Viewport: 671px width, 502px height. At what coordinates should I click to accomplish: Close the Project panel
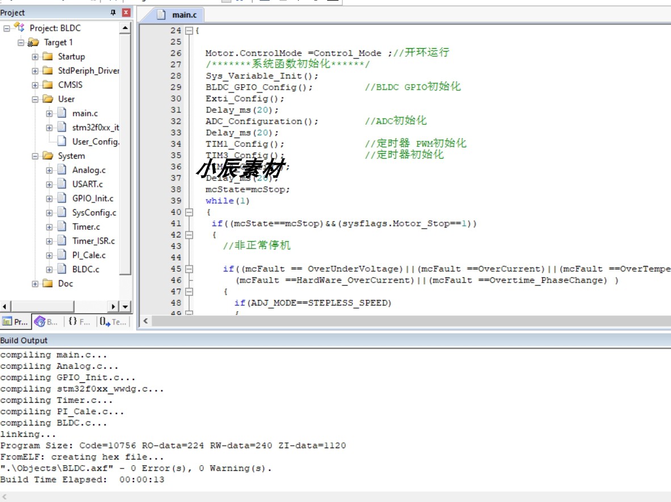[x=126, y=12]
